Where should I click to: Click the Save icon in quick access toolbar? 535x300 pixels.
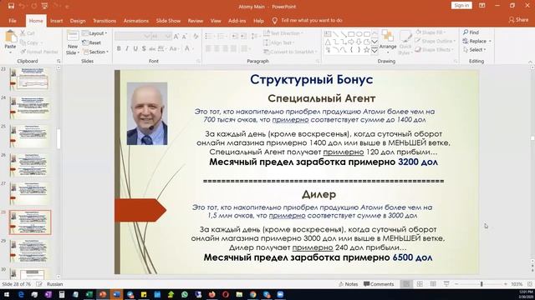[11, 6]
